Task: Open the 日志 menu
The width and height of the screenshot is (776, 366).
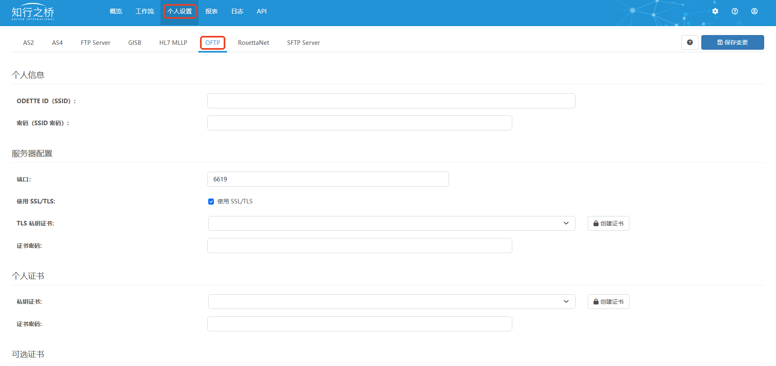Action: point(237,11)
